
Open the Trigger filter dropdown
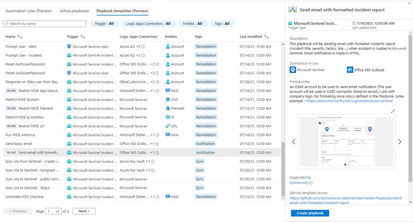click(x=104, y=24)
